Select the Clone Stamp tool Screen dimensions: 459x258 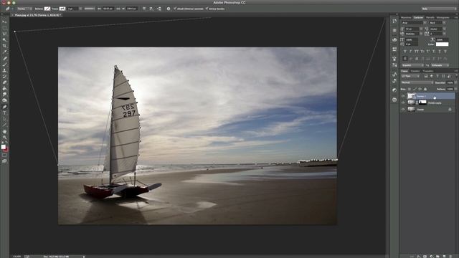(x=4, y=70)
